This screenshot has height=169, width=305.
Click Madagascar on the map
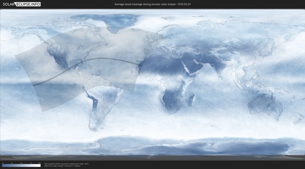pyautogui.click(x=192, y=100)
